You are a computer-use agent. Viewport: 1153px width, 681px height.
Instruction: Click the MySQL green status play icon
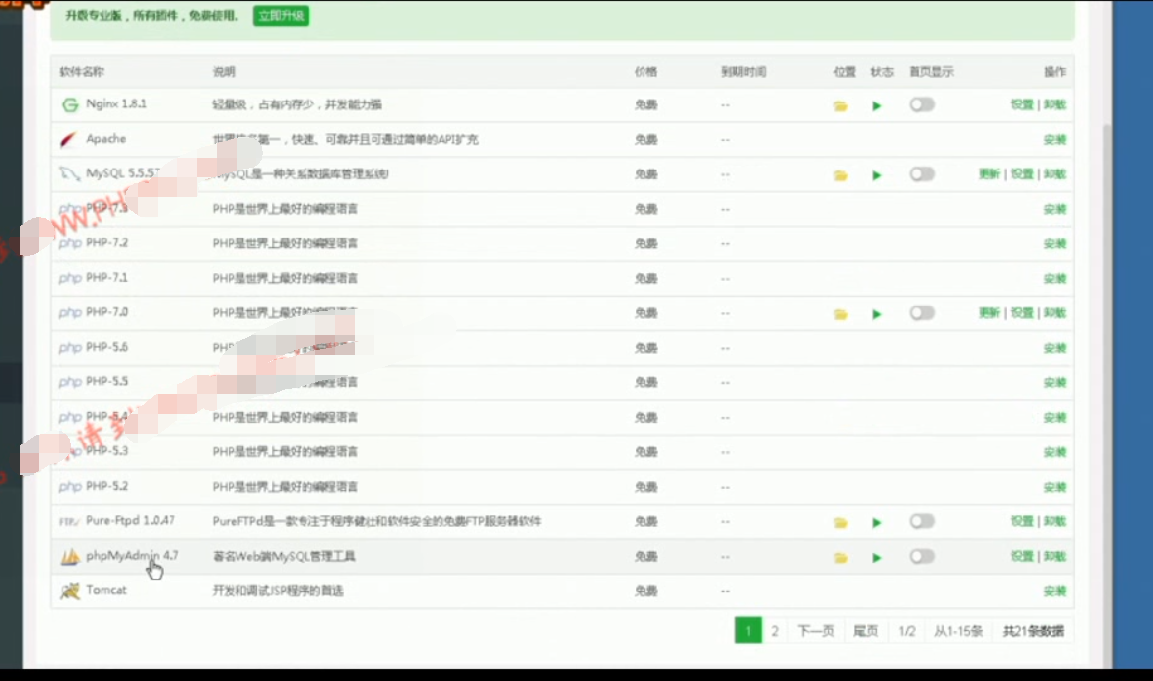tap(876, 175)
